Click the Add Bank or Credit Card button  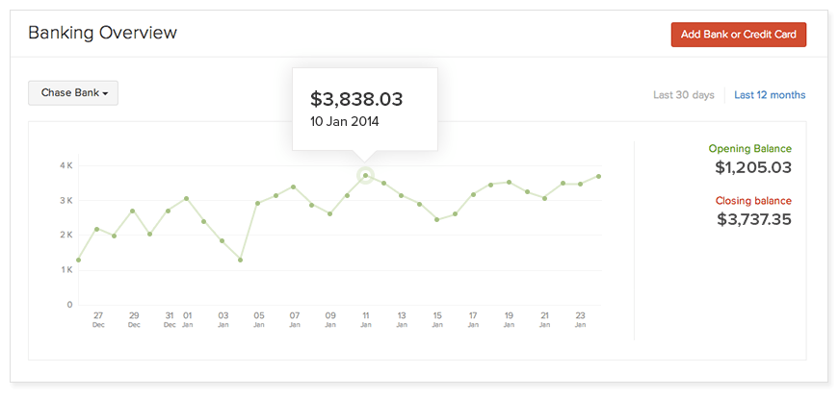[x=738, y=35]
